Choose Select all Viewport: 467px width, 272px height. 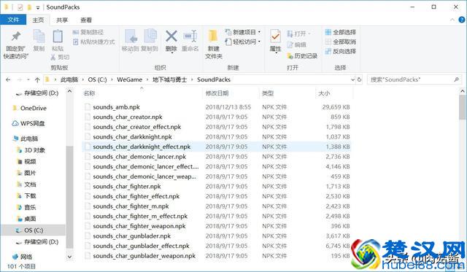click(341, 32)
